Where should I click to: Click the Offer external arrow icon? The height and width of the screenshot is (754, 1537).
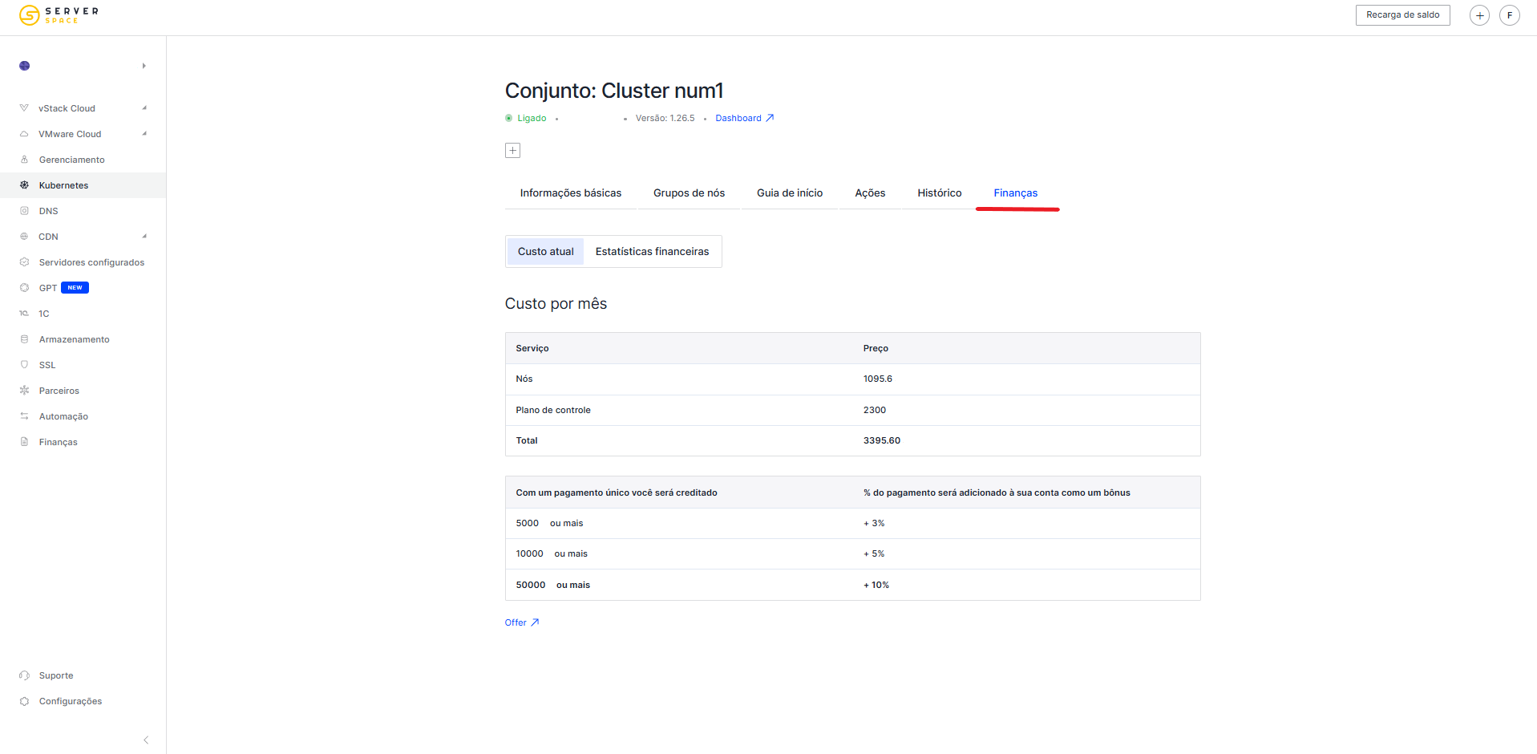(535, 622)
